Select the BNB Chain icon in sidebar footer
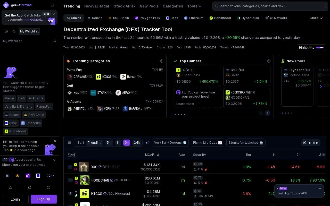Viewport: 330px width, 206px height. (18, 176)
